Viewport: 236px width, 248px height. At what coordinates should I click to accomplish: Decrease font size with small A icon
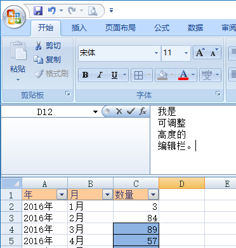[214, 52]
